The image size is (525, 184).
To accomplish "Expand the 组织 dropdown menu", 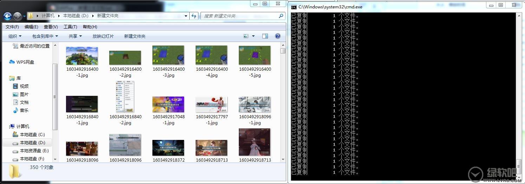I will point(15,36).
